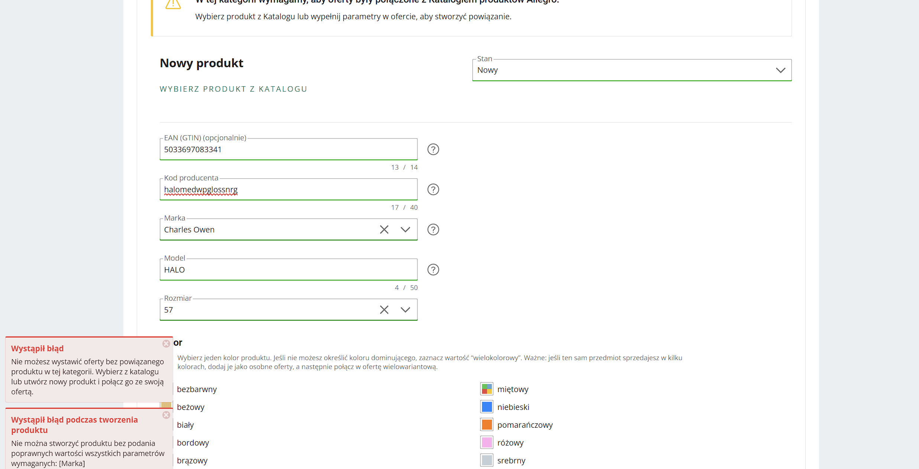Expand the Marka dropdown list
The width and height of the screenshot is (919, 469).
(405, 229)
